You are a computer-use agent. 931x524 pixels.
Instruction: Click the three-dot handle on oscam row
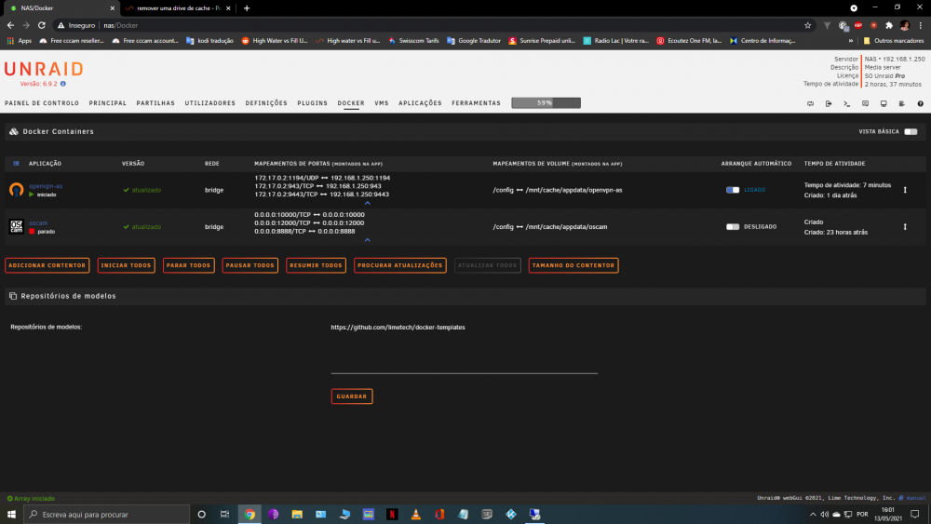905,227
